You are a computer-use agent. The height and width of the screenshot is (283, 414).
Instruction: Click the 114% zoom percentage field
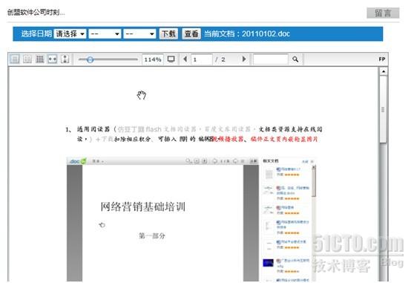[153, 59]
